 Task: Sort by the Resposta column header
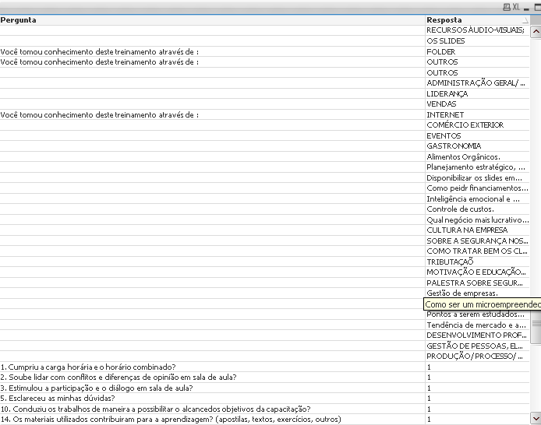tap(477, 20)
